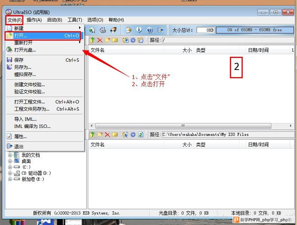Choose 验证文件校验... menu entry
The width and height of the screenshot is (297, 225).
45,92
